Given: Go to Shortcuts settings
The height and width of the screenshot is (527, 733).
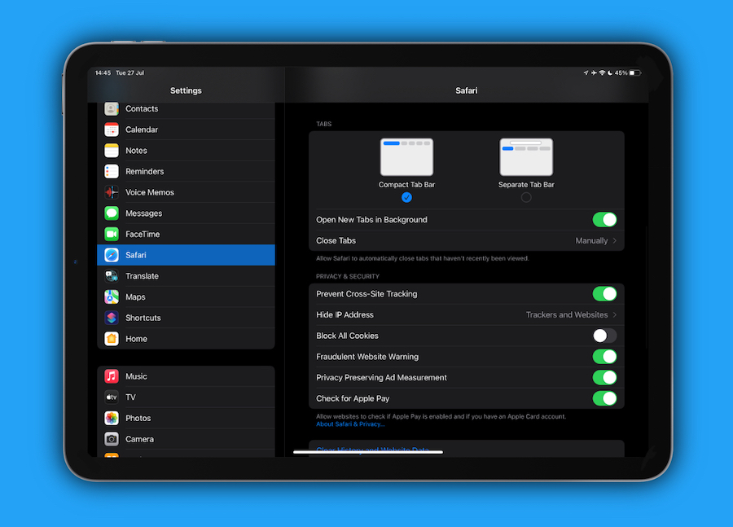Looking at the screenshot, I should [186, 318].
